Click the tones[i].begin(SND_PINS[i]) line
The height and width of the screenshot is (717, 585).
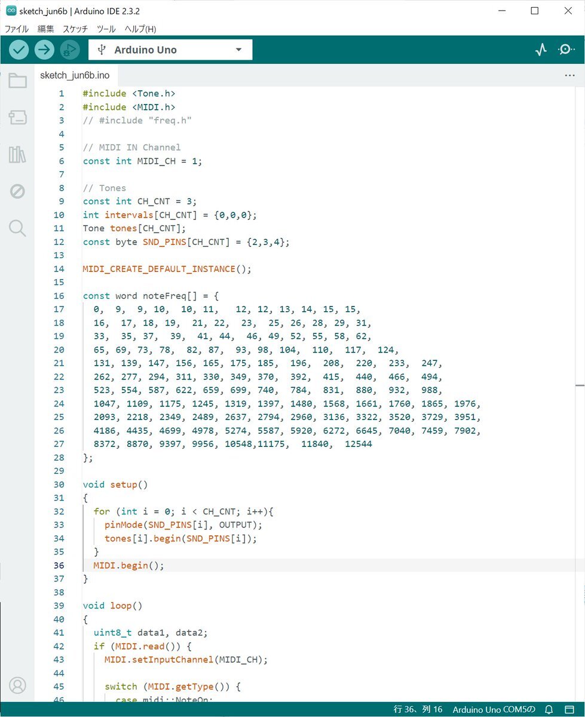180,538
